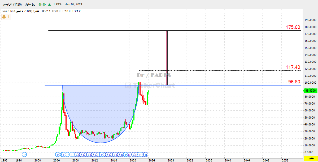The width and height of the screenshot is (318, 162).
Task: Click the 2052 year label on time axis
Action: click(285, 160)
